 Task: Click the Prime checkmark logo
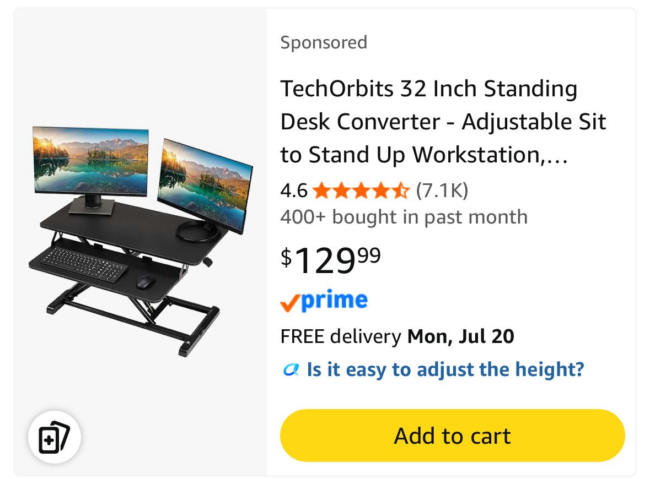[x=324, y=301]
